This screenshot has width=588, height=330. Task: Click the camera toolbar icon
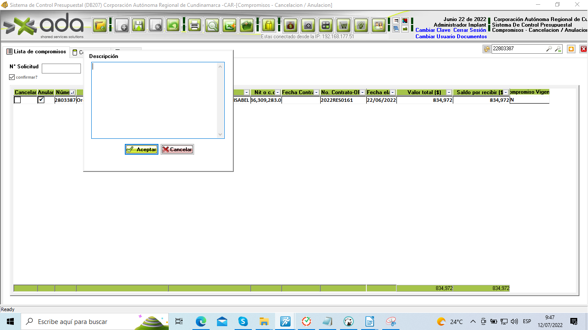pos(308,25)
